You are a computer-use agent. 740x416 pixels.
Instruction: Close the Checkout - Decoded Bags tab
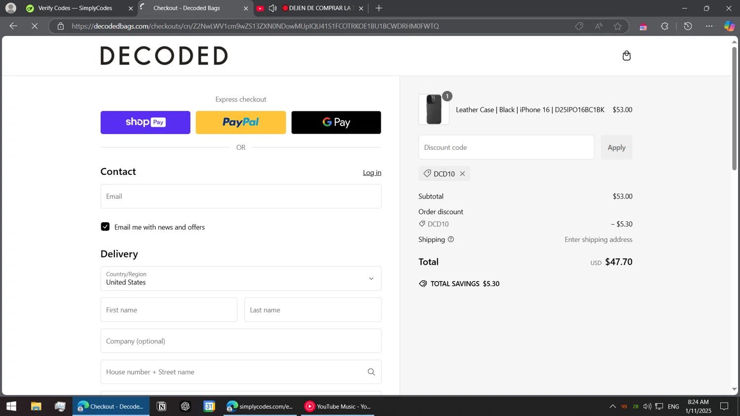(x=246, y=8)
